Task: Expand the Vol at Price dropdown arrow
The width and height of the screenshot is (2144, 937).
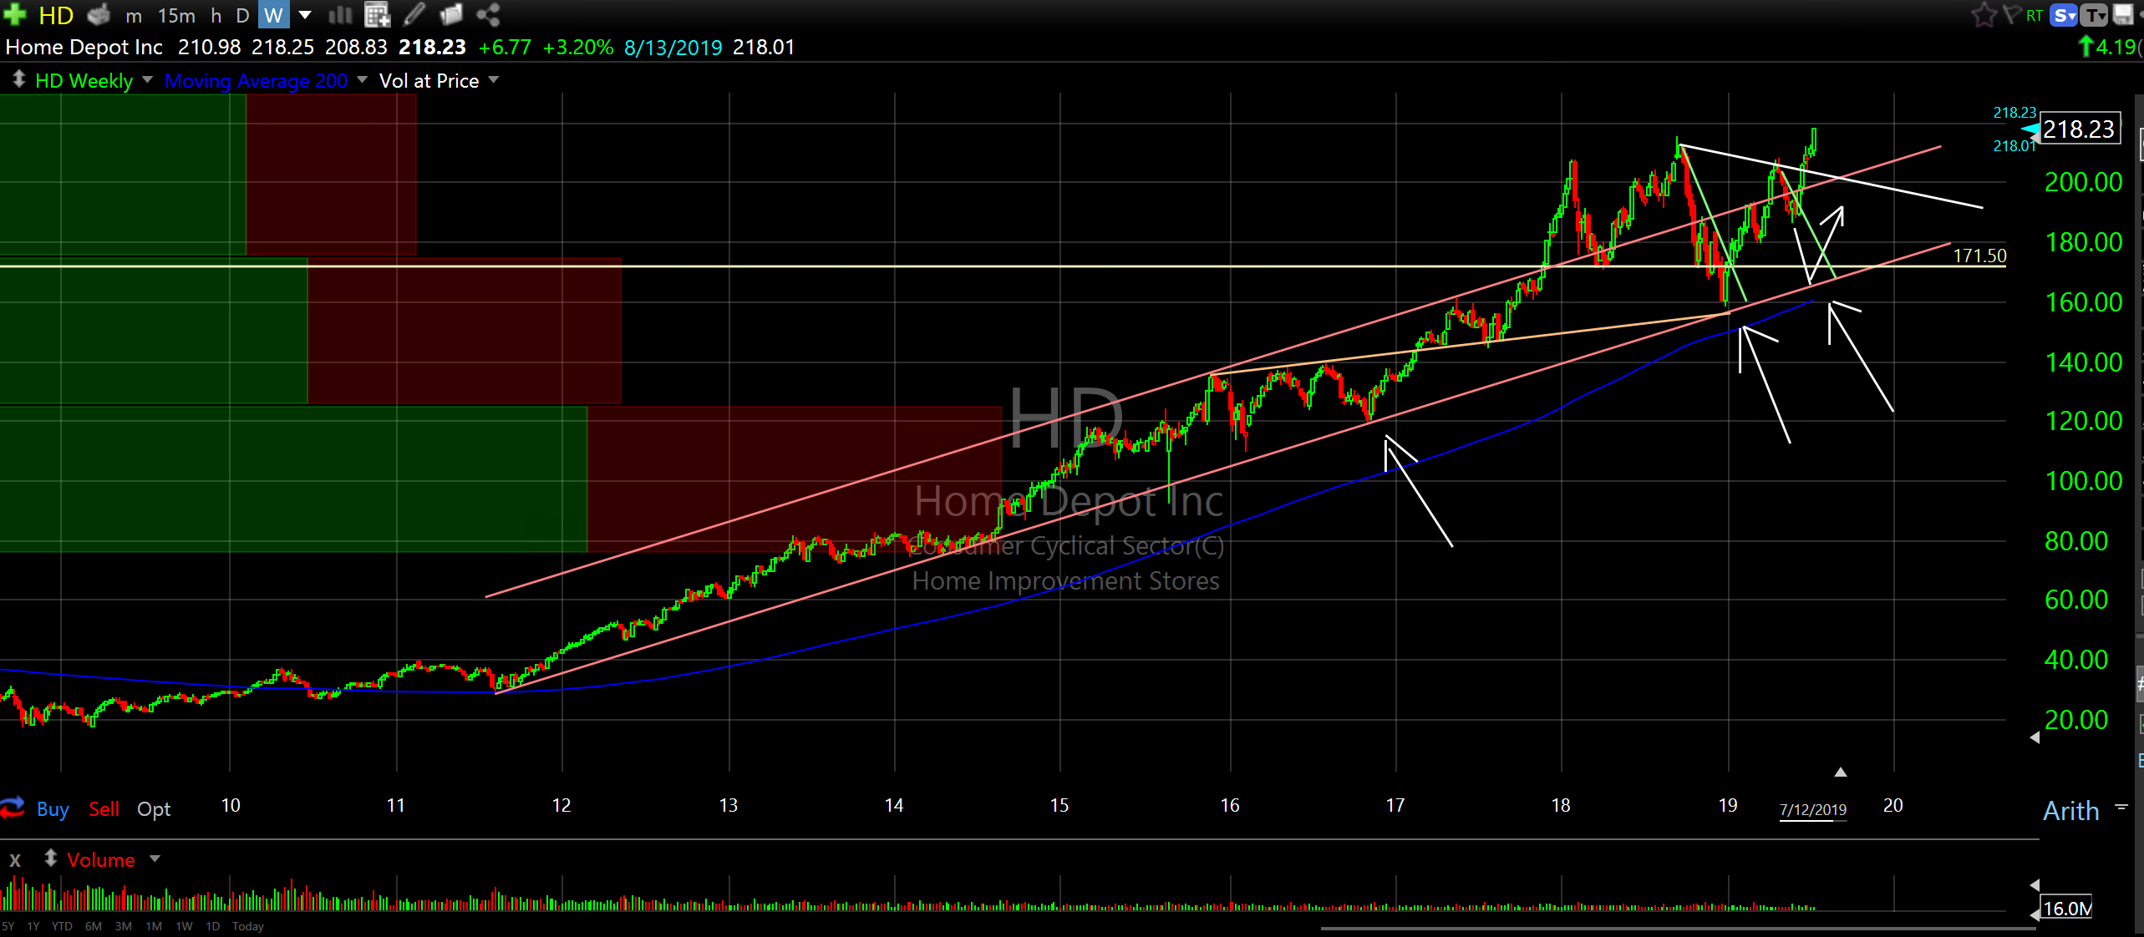Action: pyautogui.click(x=494, y=80)
